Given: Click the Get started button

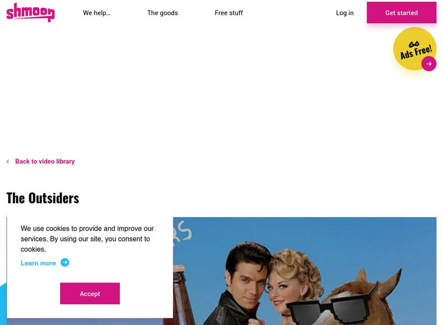Looking at the screenshot, I should [x=401, y=13].
